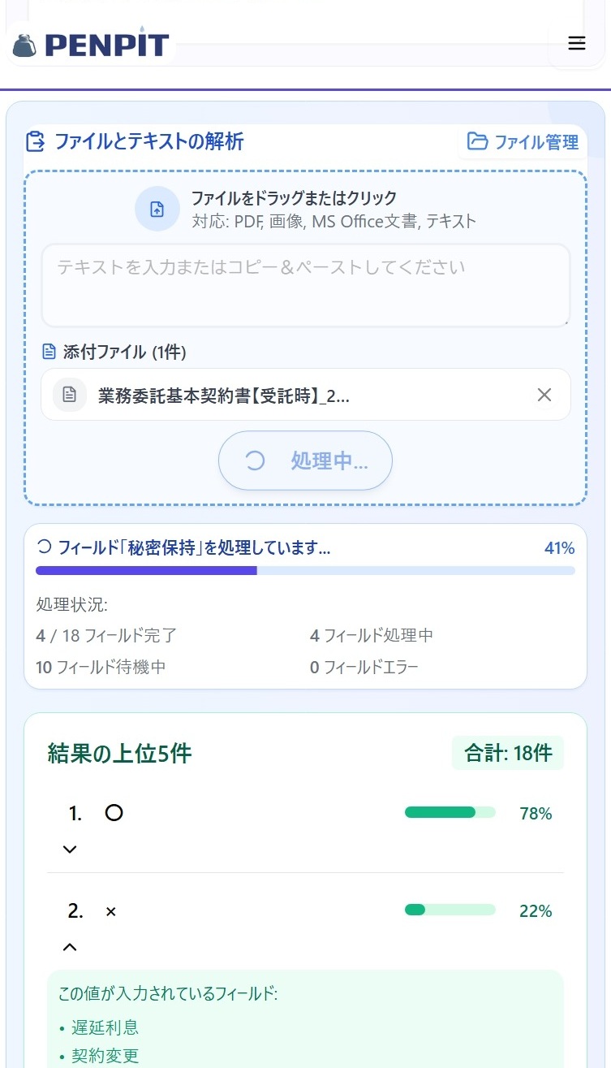Expand details for result 1 〇
611x1068 pixels.
(x=69, y=849)
